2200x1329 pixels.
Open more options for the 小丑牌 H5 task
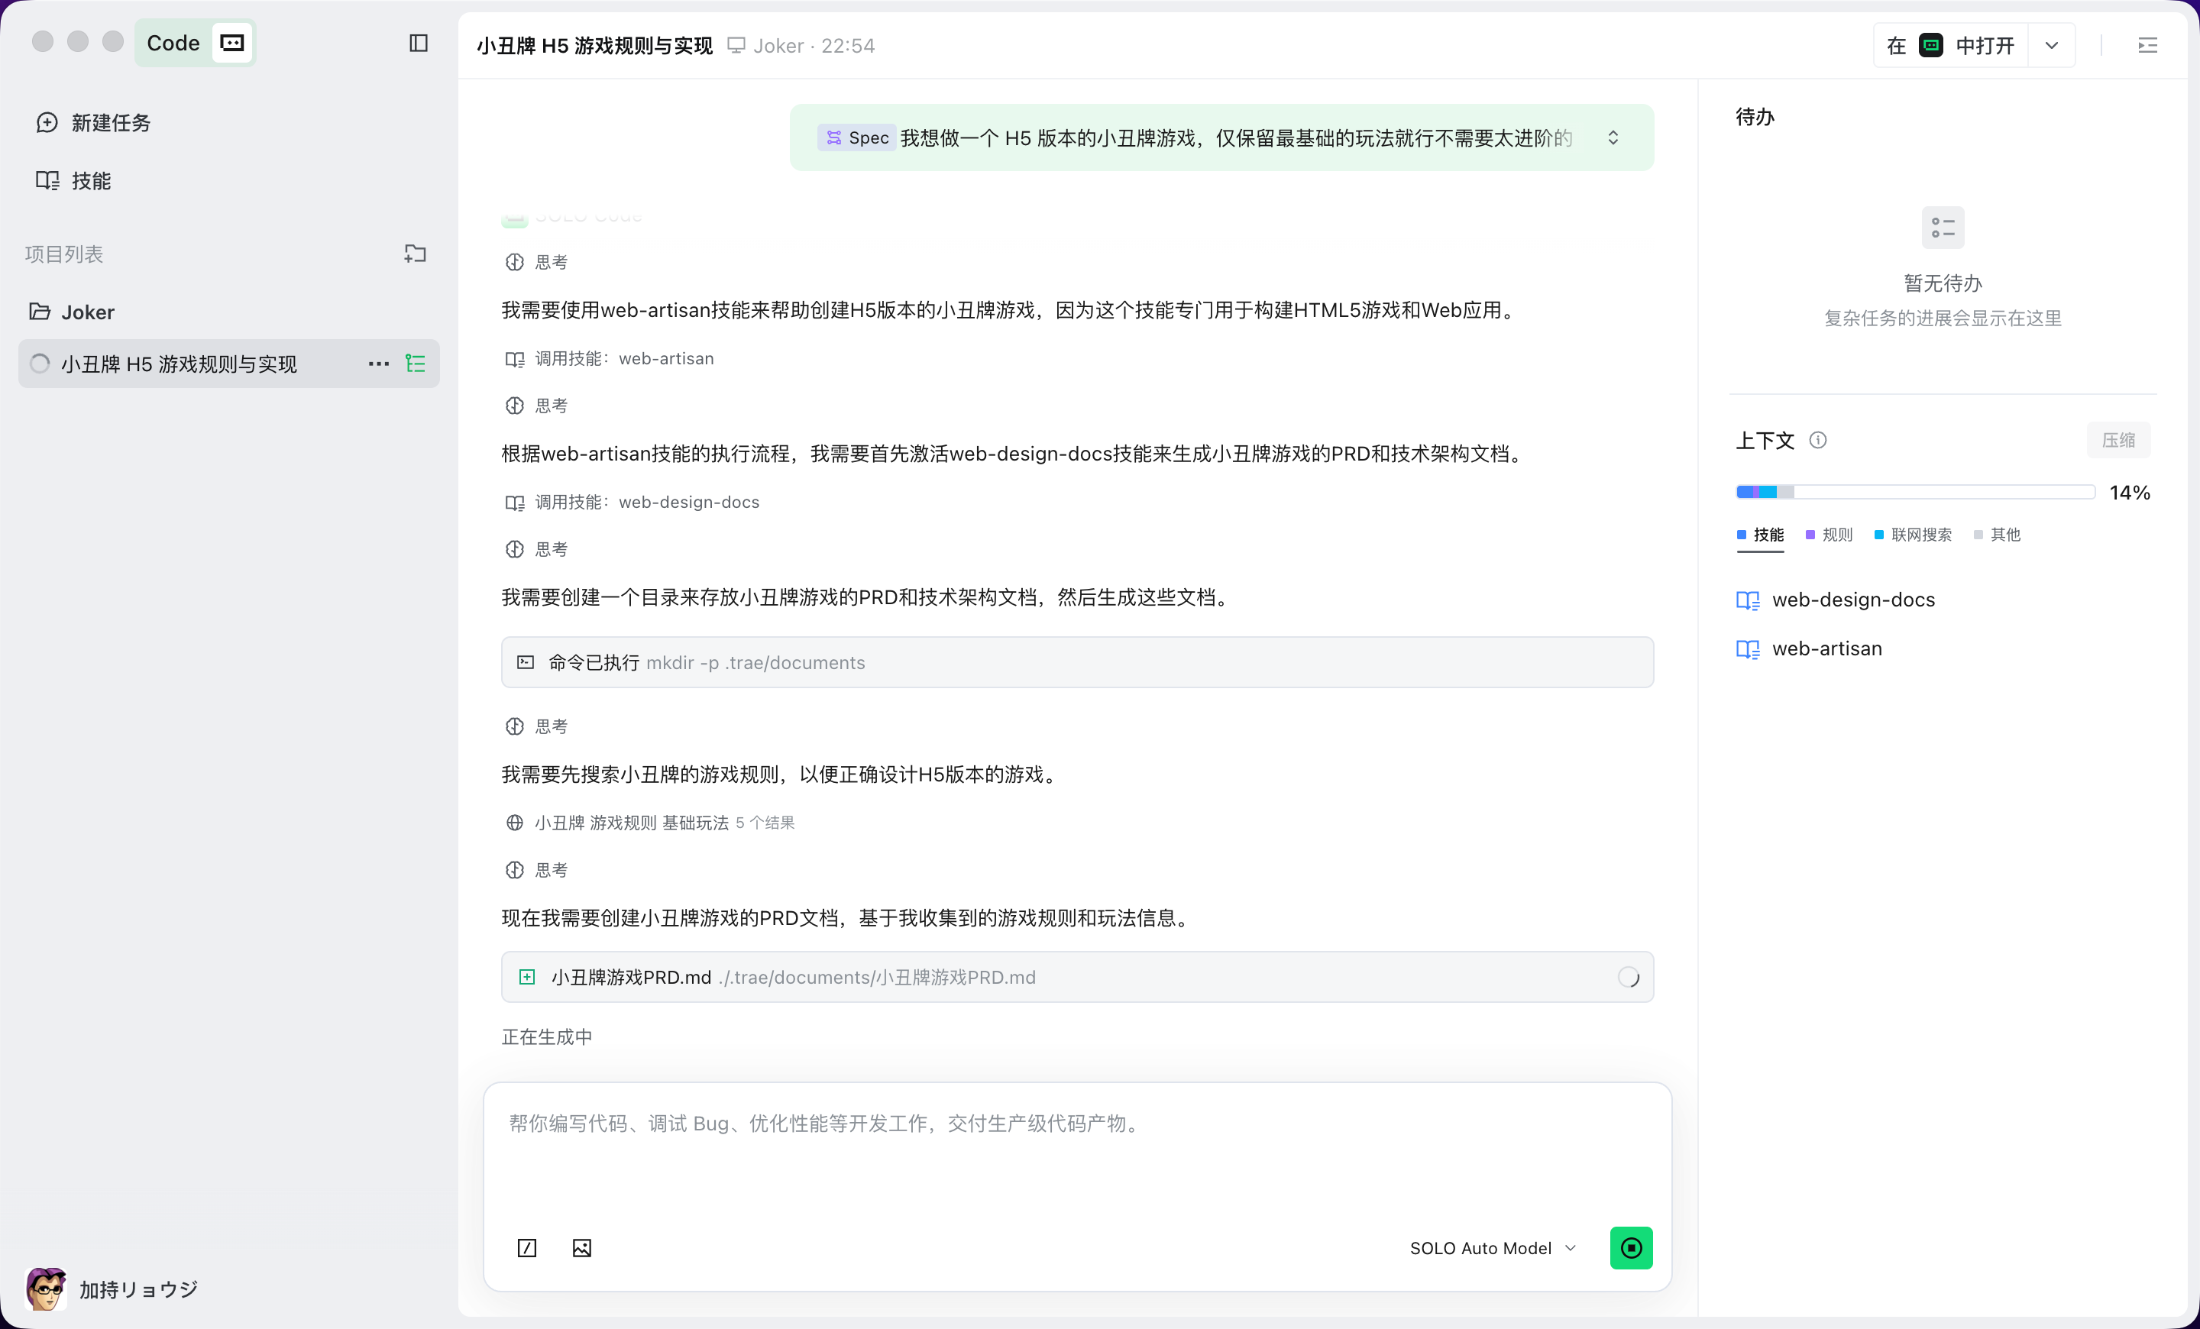click(379, 364)
